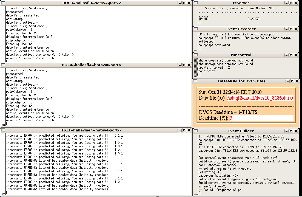The height and width of the screenshot is (197, 302).
Task: Focus the TS11--hallavme4--hatsv4-port-7 title bar
Action: click(92, 130)
